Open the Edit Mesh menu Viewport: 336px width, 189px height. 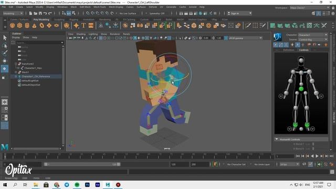click(x=85, y=7)
